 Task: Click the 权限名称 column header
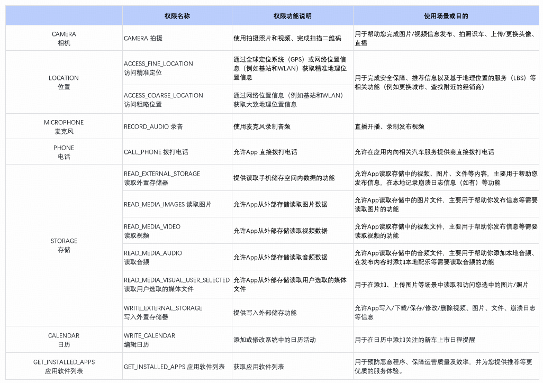(x=177, y=16)
